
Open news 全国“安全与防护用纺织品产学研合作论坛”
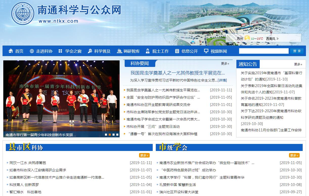pyautogui.click(x=163, y=97)
